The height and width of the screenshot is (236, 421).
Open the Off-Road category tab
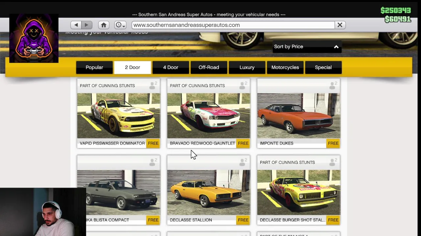coord(209,67)
